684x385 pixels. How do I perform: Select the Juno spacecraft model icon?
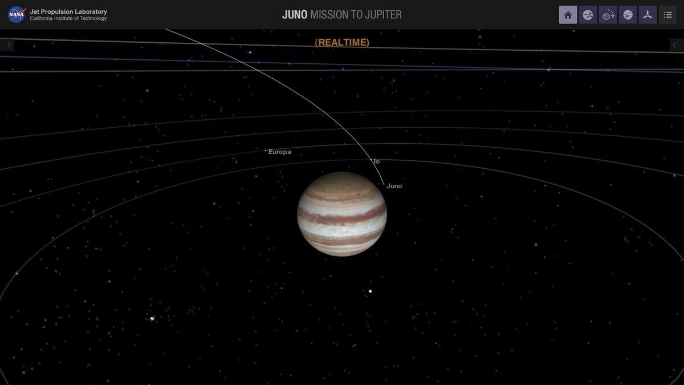point(648,15)
